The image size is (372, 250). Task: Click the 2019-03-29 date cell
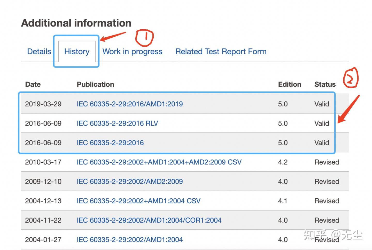(x=43, y=104)
